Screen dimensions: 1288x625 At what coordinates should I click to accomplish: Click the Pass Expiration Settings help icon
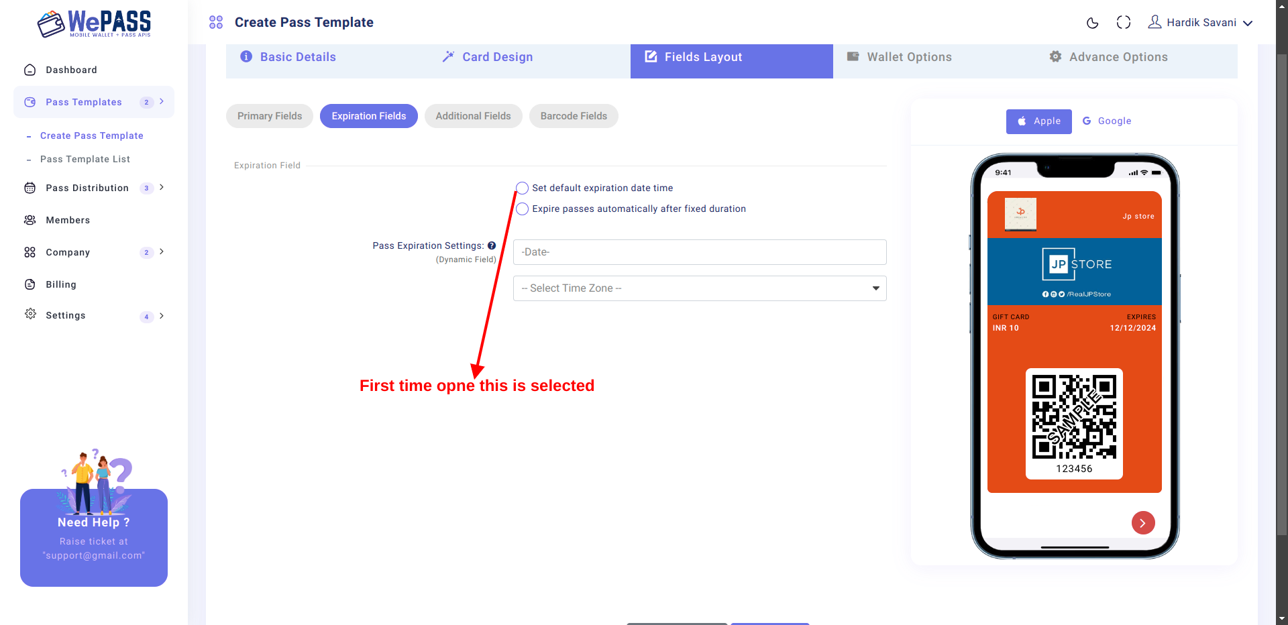[492, 245]
